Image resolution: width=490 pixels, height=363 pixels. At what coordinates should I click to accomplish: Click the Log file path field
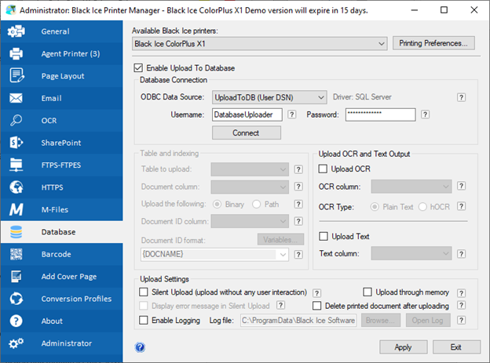[298, 320]
